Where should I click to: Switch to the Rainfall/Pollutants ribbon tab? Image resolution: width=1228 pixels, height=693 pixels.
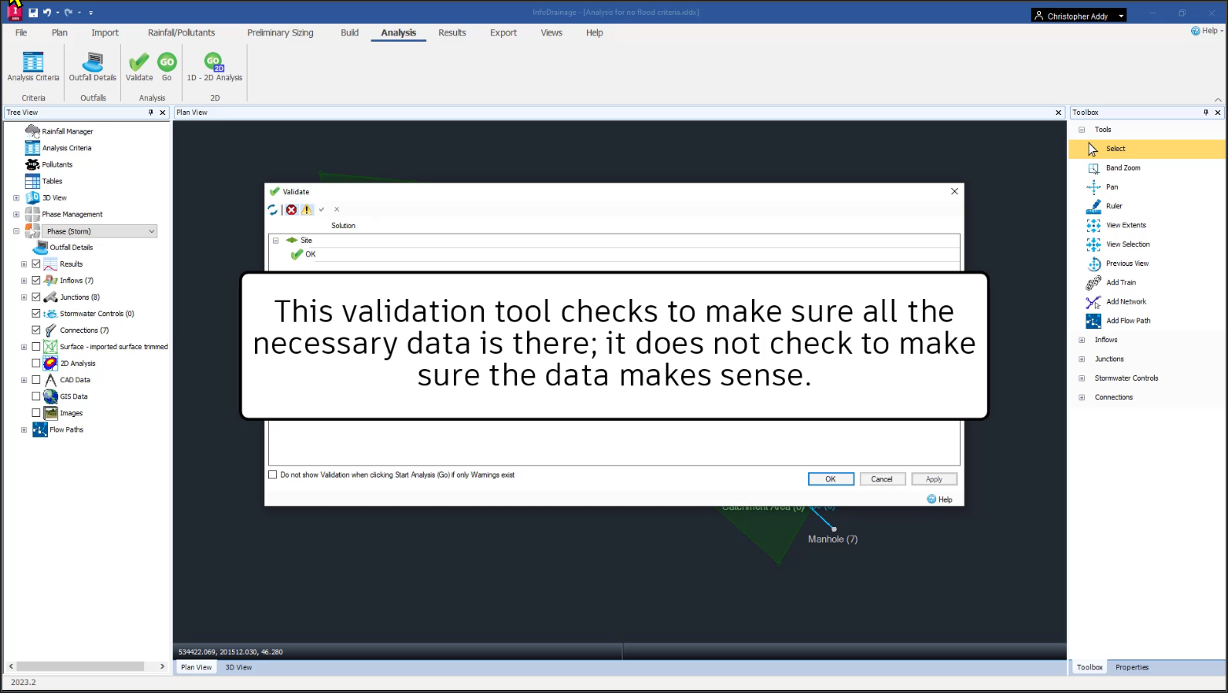tap(182, 33)
